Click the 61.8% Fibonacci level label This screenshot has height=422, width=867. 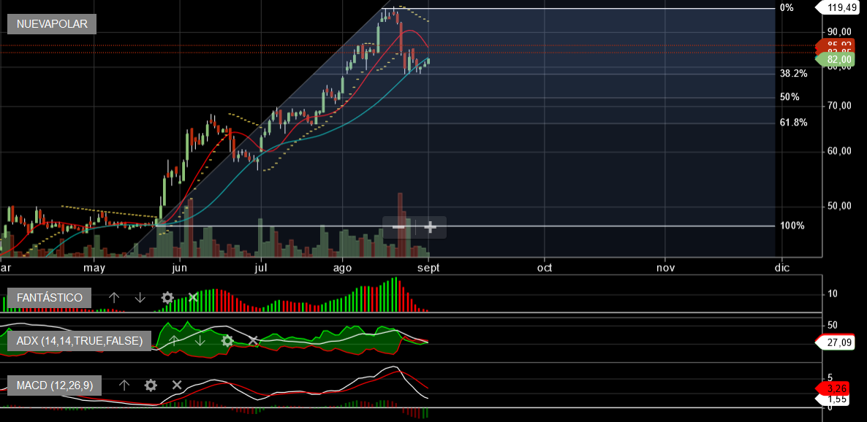(x=793, y=123)
